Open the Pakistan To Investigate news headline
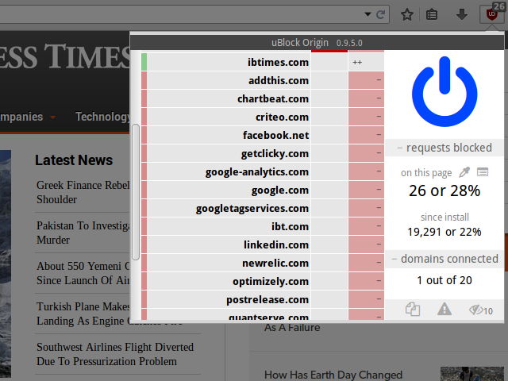This screenshot has width=508, height=381. pyautogui.click(x=83, y=233)
